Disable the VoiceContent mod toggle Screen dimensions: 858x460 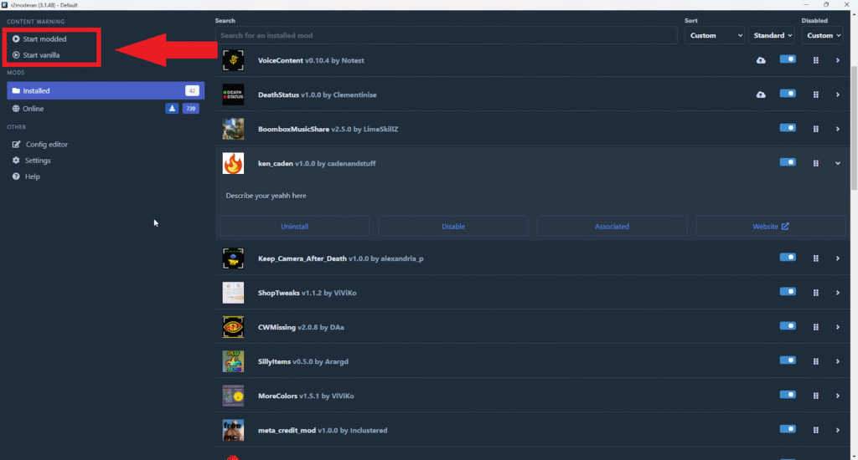click(788, 59)
